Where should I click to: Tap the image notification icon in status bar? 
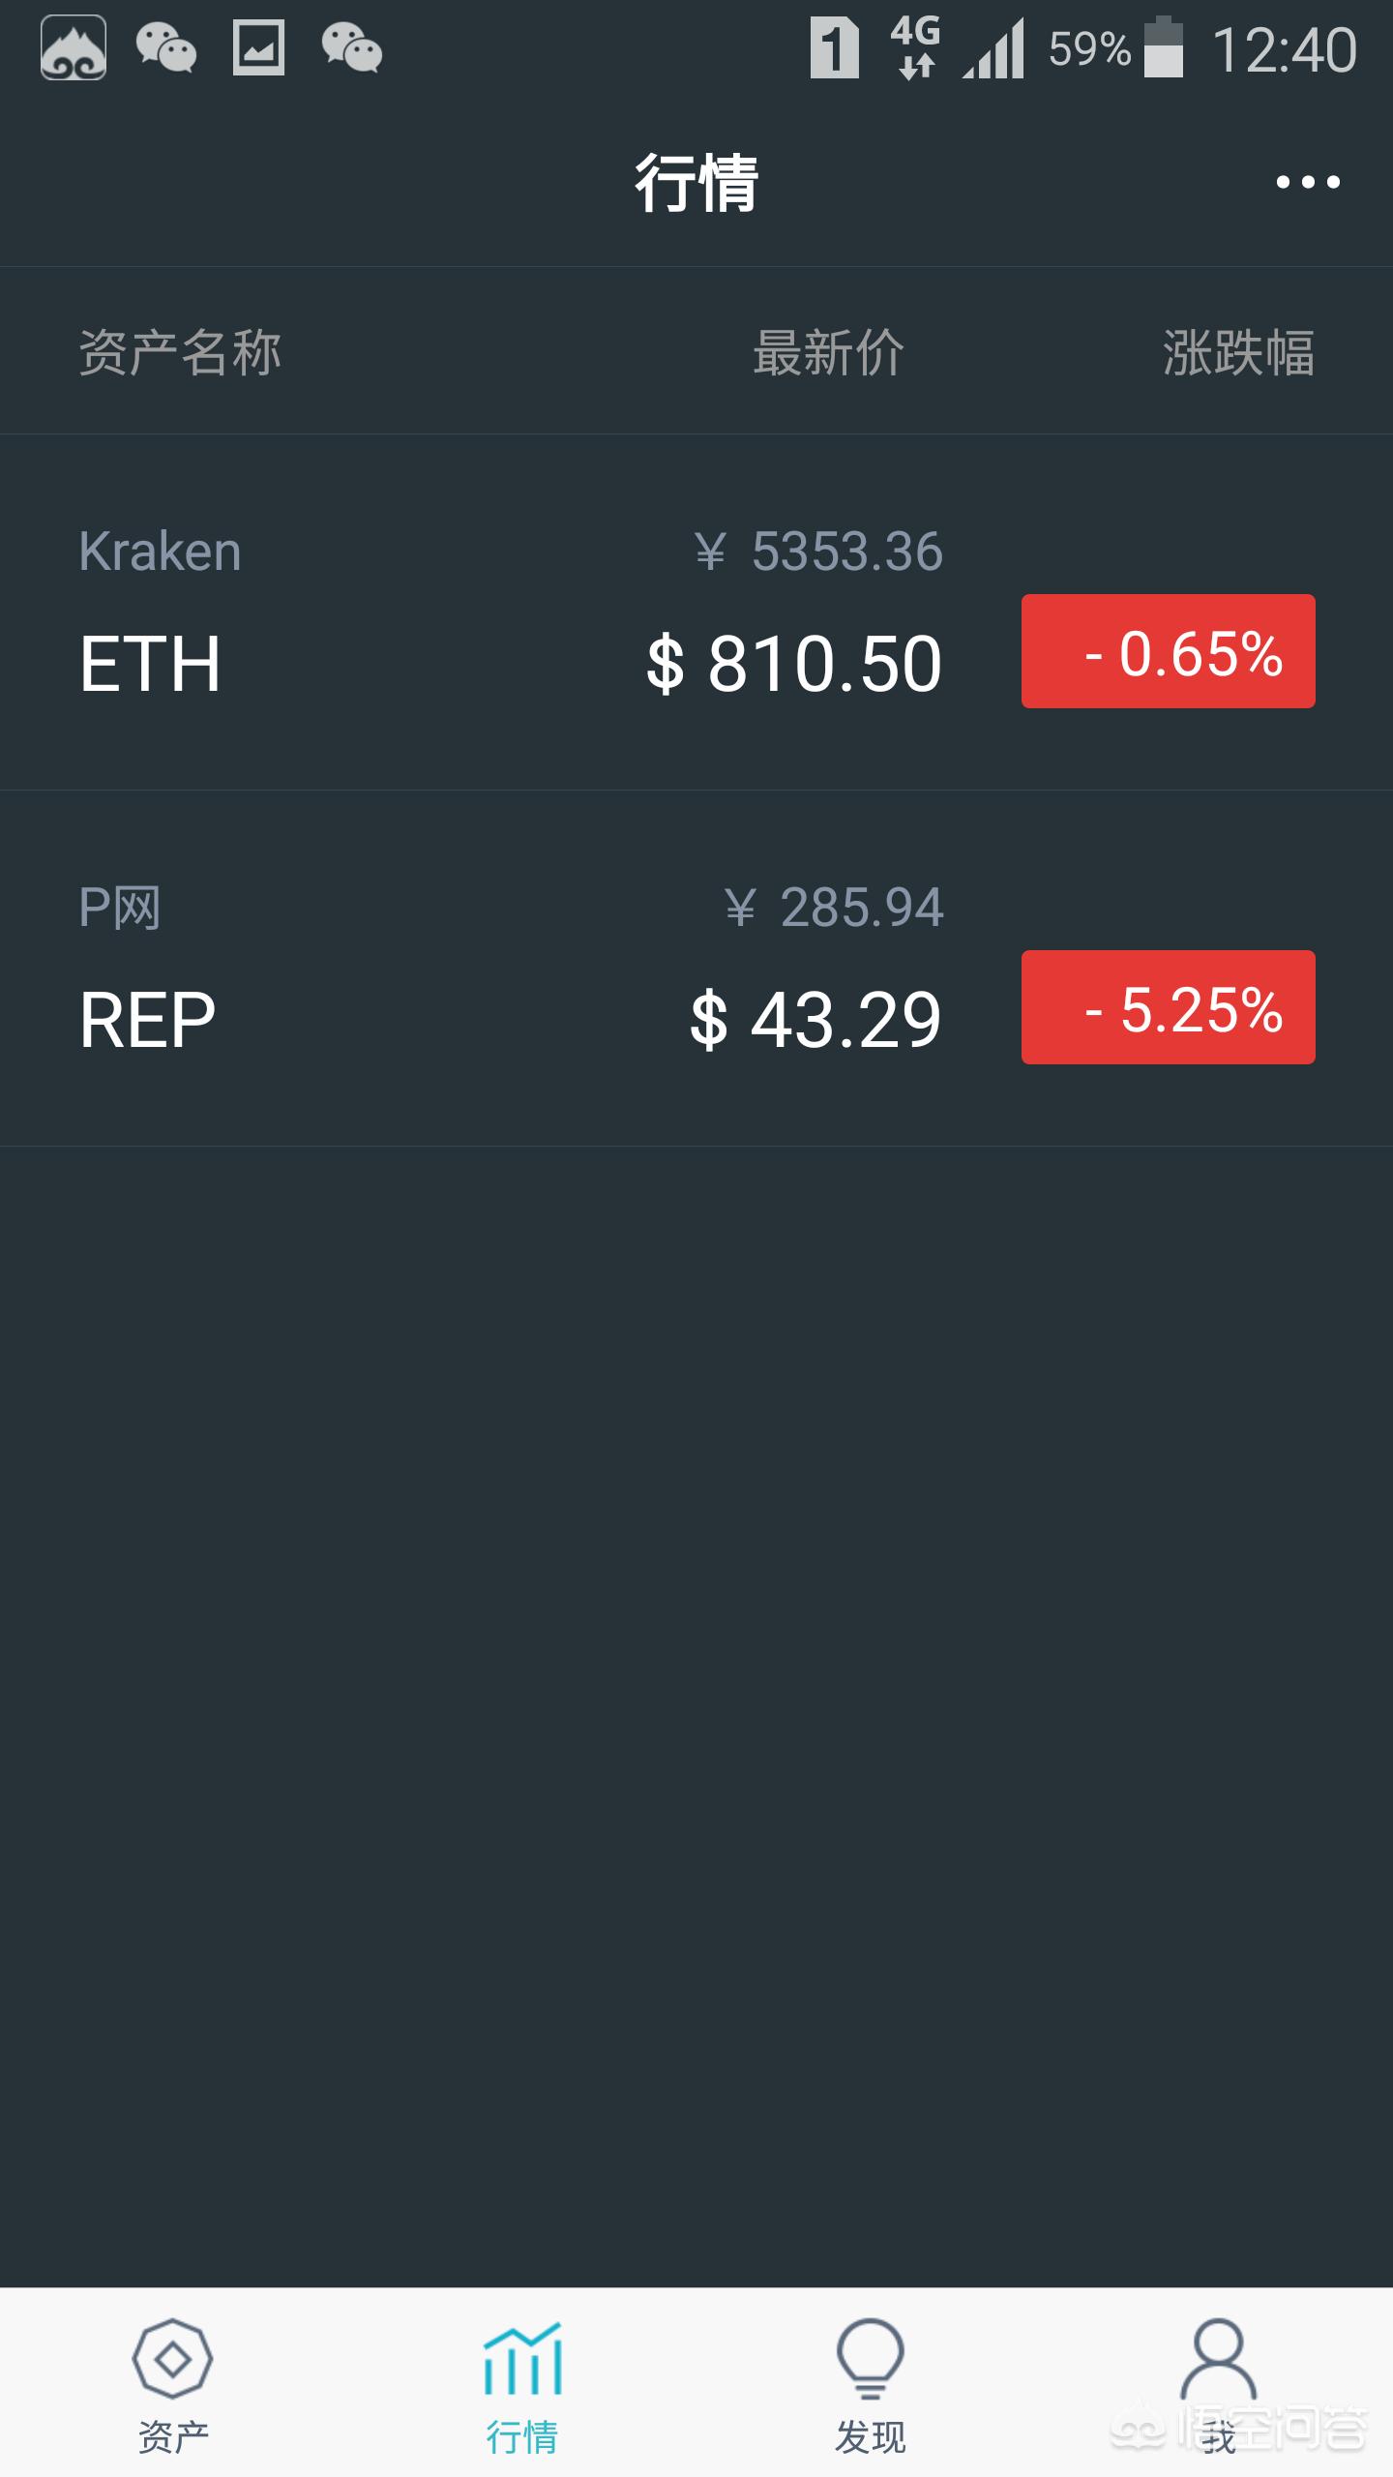258,48
